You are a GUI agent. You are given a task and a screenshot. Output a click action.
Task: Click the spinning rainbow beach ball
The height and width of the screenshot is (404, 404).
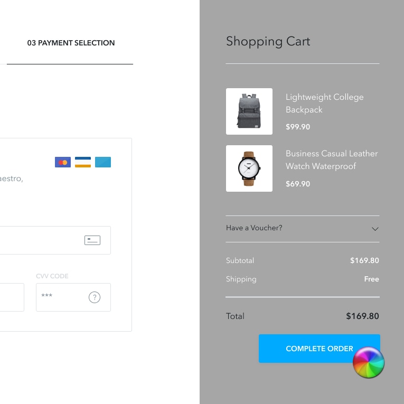point(369,363)
